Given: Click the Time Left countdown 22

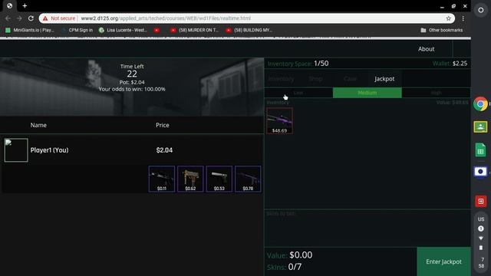Looking at the screenshot, I should pyautogui.click(x=132, y=74).
